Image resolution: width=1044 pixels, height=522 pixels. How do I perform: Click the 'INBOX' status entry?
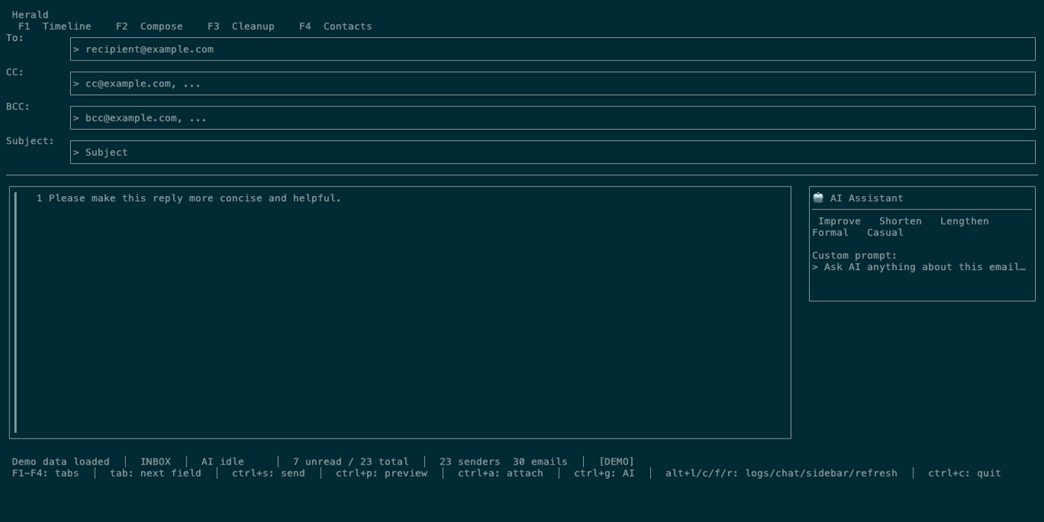pos(155,462)
